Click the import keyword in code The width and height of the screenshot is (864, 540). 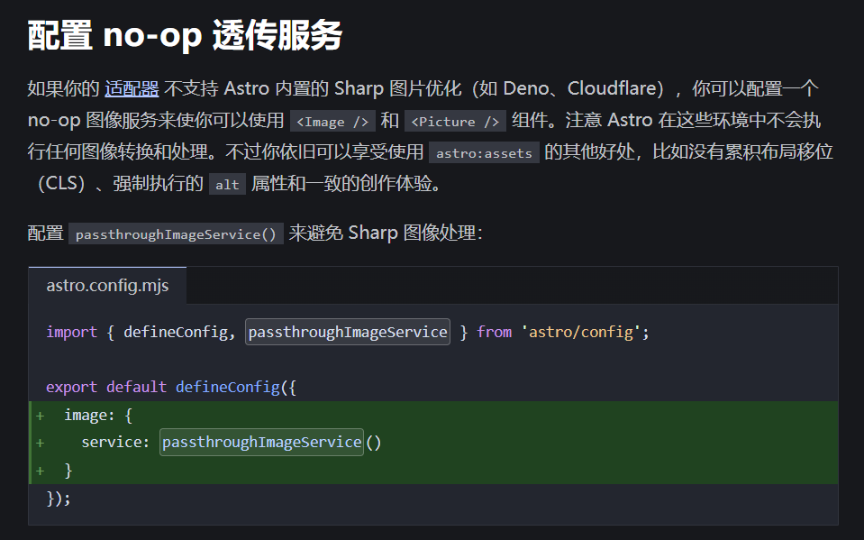click(71, 332)
